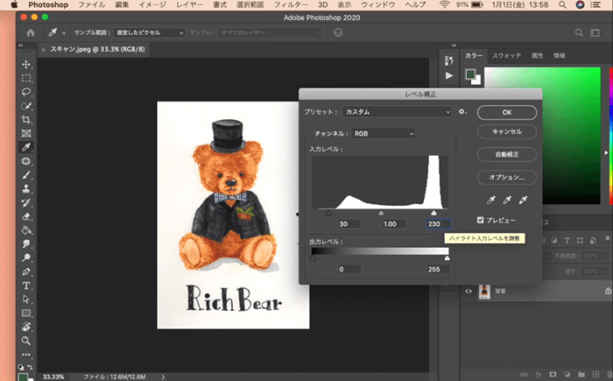Click the shadow input level slider

click(328, 213)
